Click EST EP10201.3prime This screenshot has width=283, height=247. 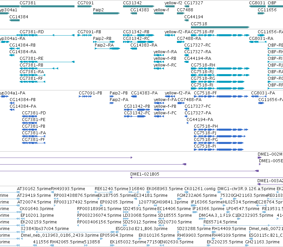click(37, 215)
